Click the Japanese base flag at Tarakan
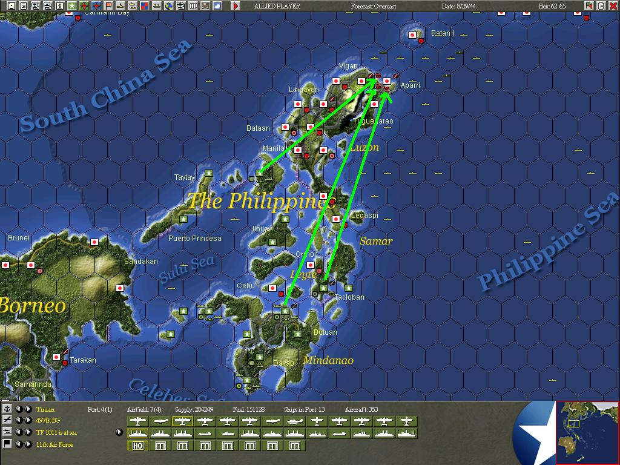 (x=56, y=357)
